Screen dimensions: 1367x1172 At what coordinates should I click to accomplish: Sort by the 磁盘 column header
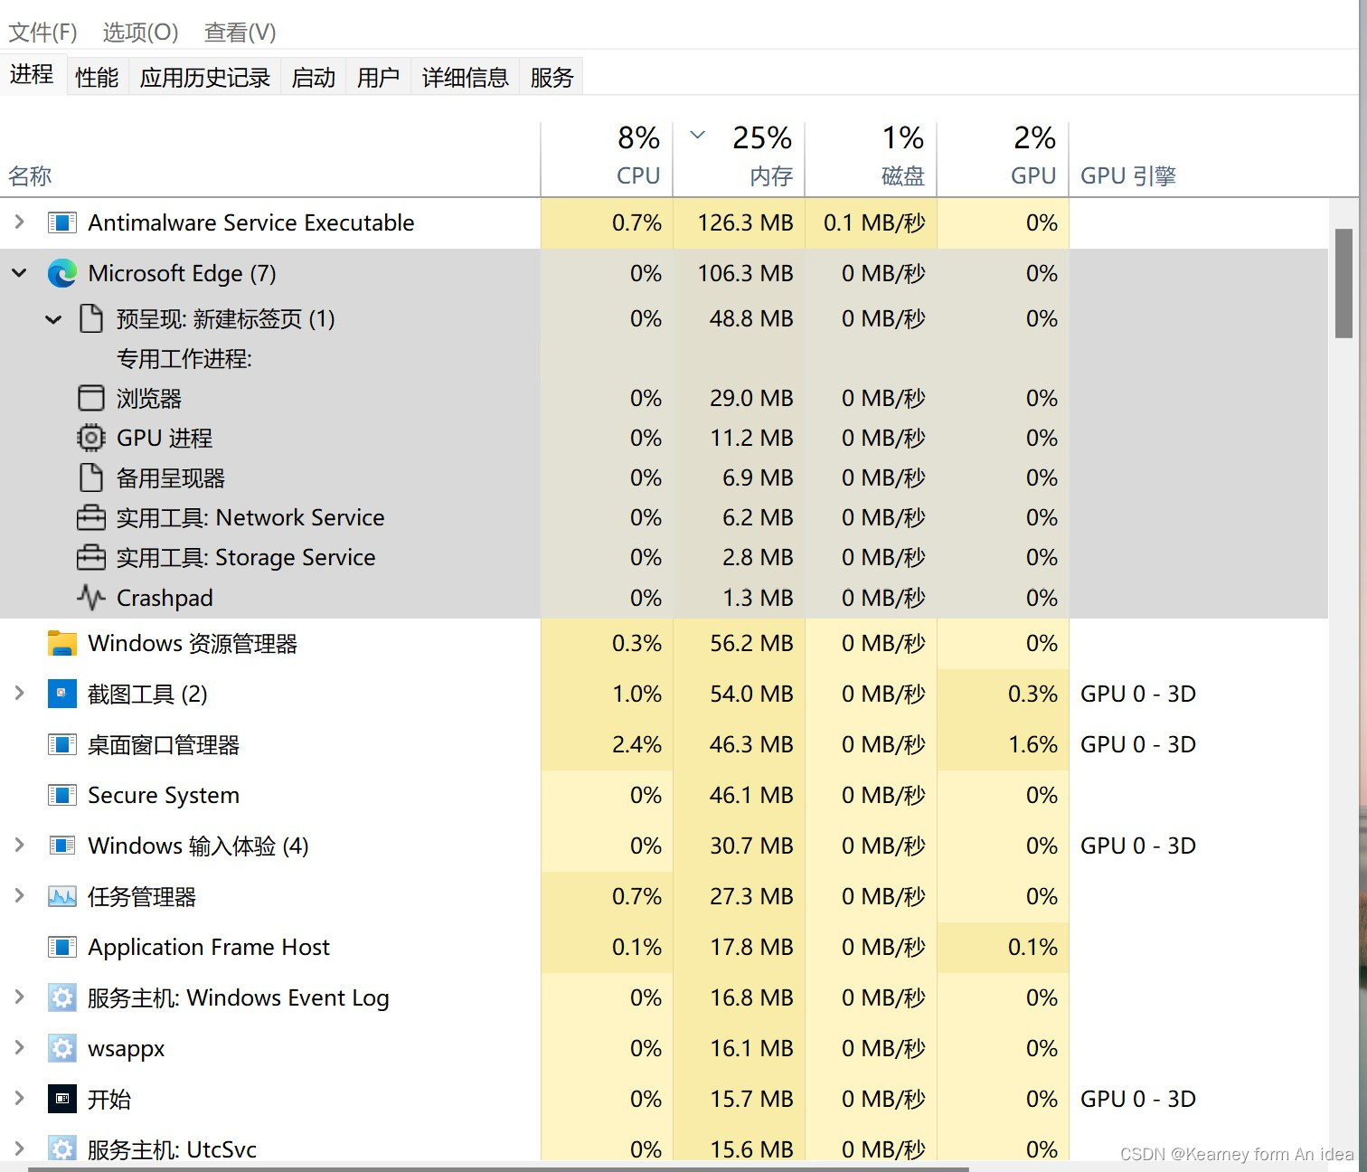tap(871, 159)
